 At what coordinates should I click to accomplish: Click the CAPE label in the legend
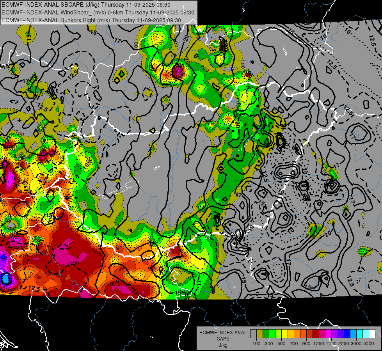223,339
